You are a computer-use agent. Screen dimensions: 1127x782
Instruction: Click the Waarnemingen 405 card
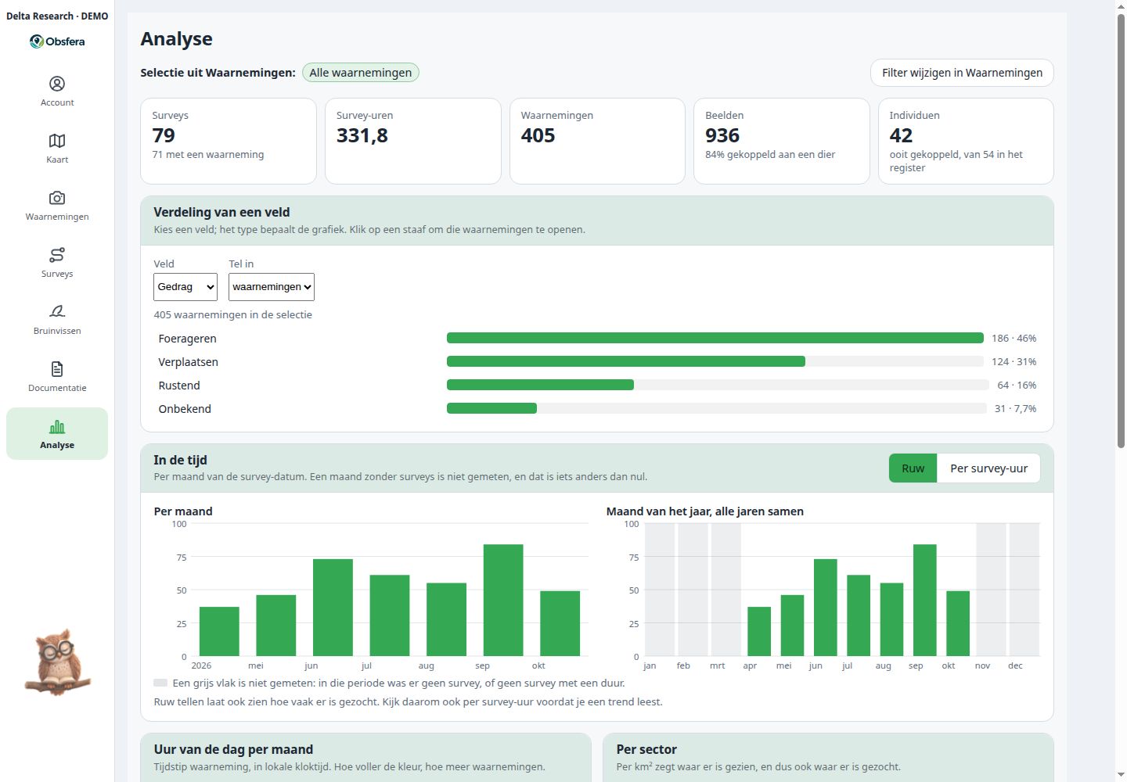[x=597, y=141]
